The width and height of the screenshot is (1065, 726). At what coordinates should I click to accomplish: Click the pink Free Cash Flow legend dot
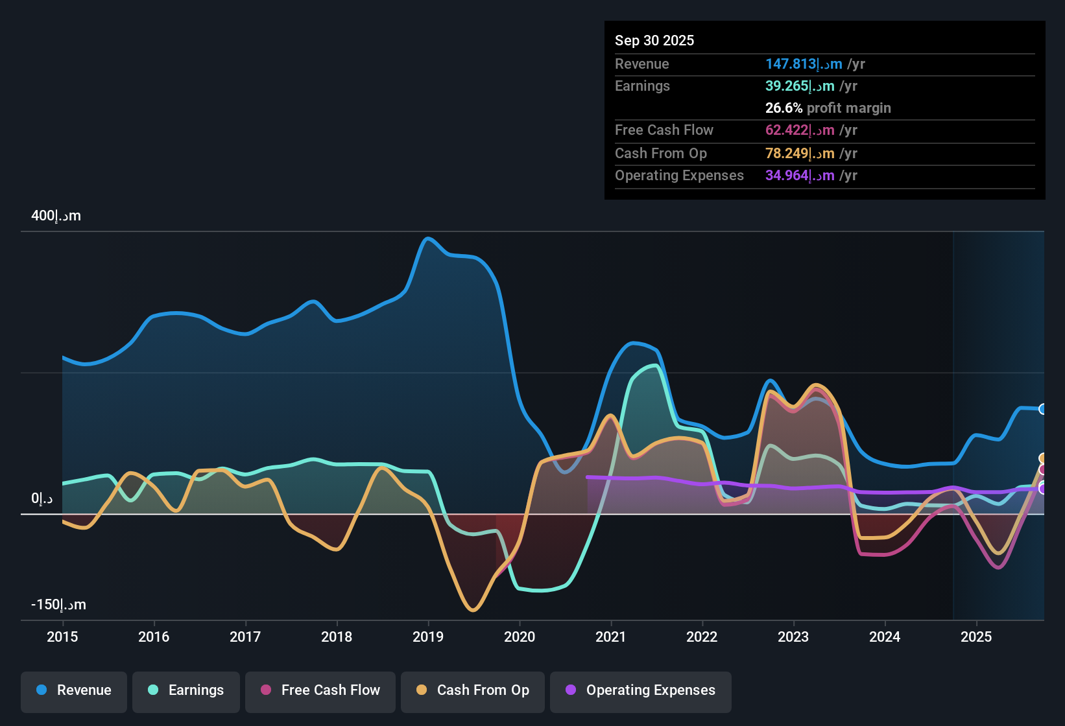click(265, 690)
